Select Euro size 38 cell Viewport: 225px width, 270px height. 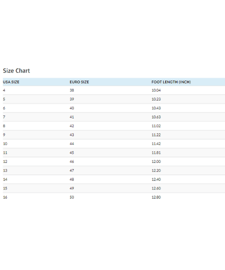72,90
